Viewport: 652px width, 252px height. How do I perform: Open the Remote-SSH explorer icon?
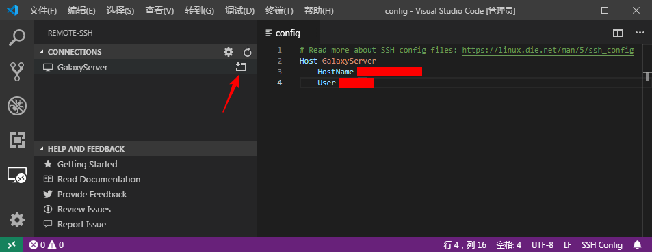(x=17, y=175)
